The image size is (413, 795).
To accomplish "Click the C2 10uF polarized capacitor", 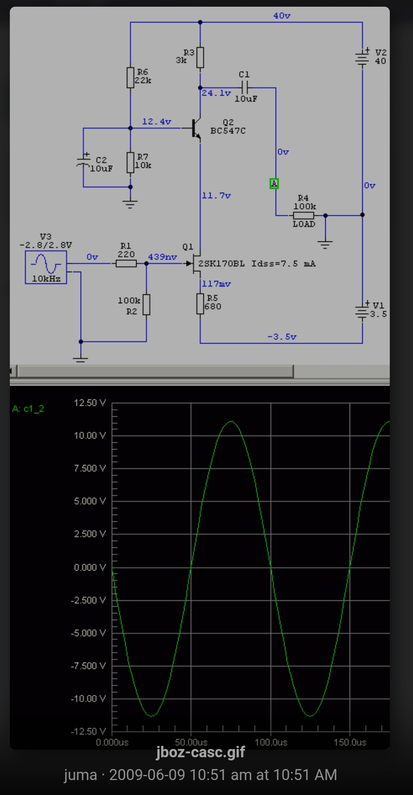I will point(83,162).
